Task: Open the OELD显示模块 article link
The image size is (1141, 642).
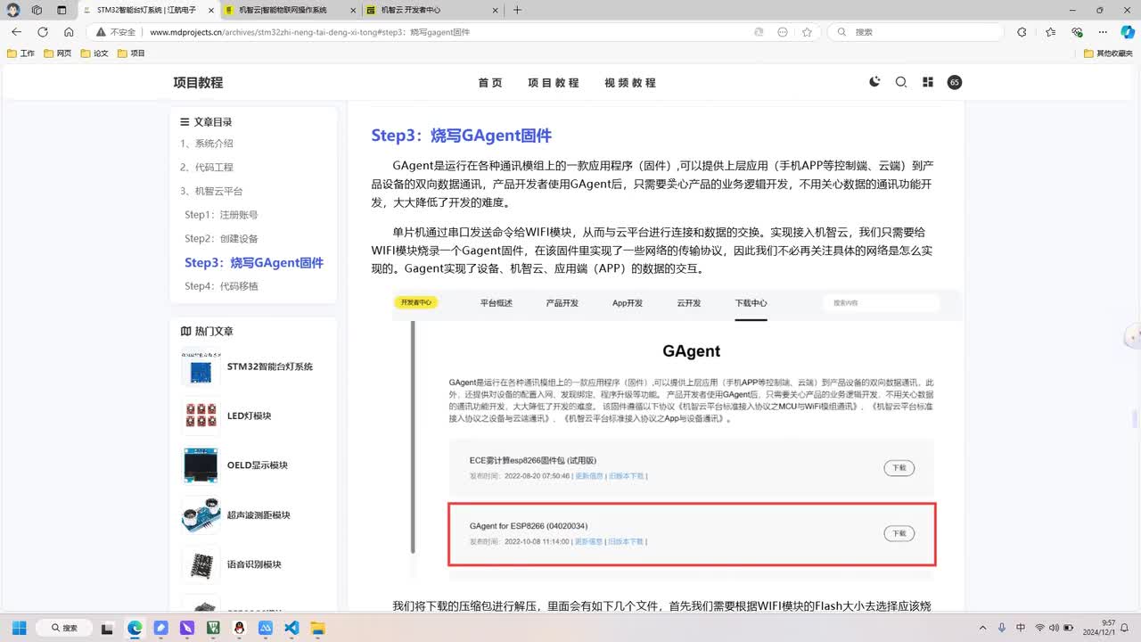Action: coord(258,465)
